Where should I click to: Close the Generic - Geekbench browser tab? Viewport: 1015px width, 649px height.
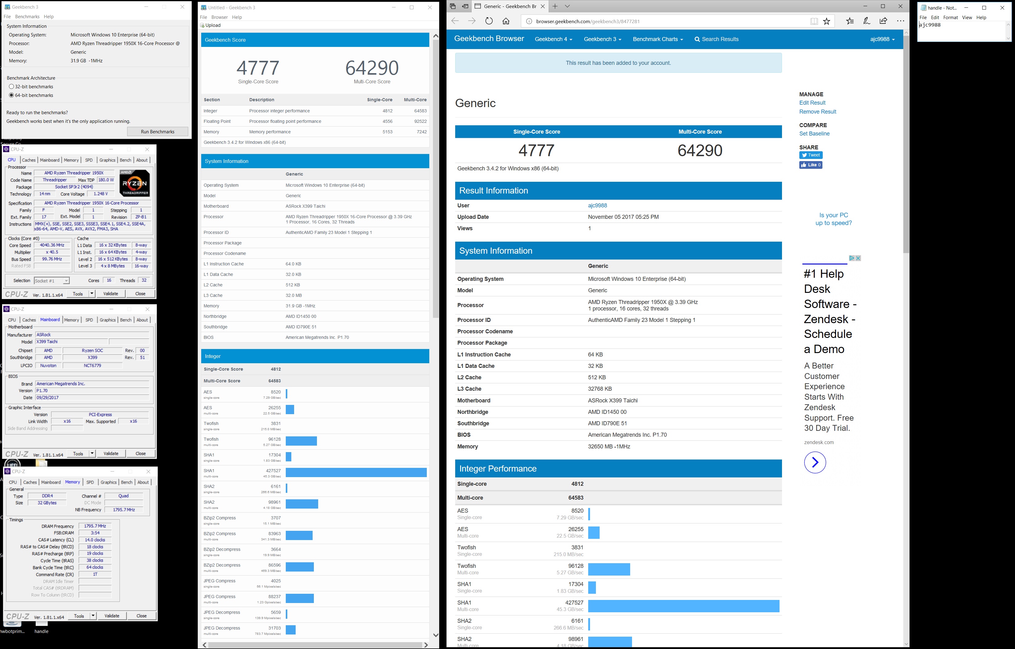tap(543, 6)
